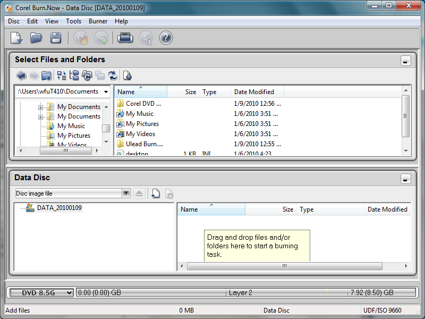Go up one folder level icon
Image resolution: width=425 pixels, height=319 pixels.
coord(47,75)
